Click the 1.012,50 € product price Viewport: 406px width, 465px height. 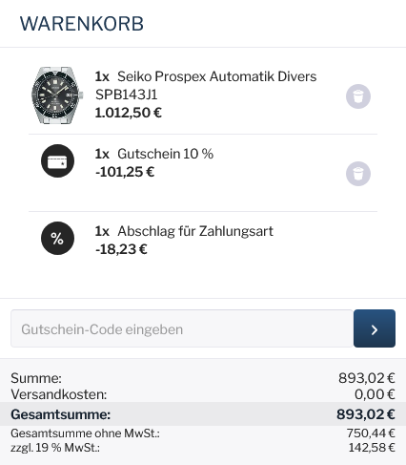pos(129,113)
